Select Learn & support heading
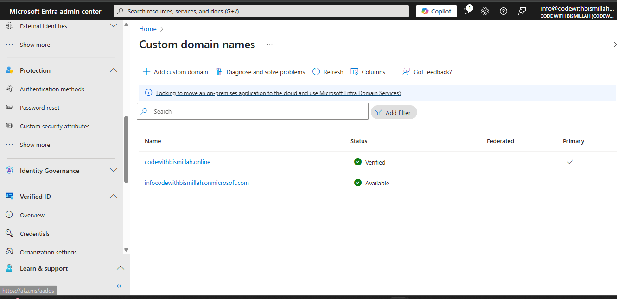 click(44, 268)
